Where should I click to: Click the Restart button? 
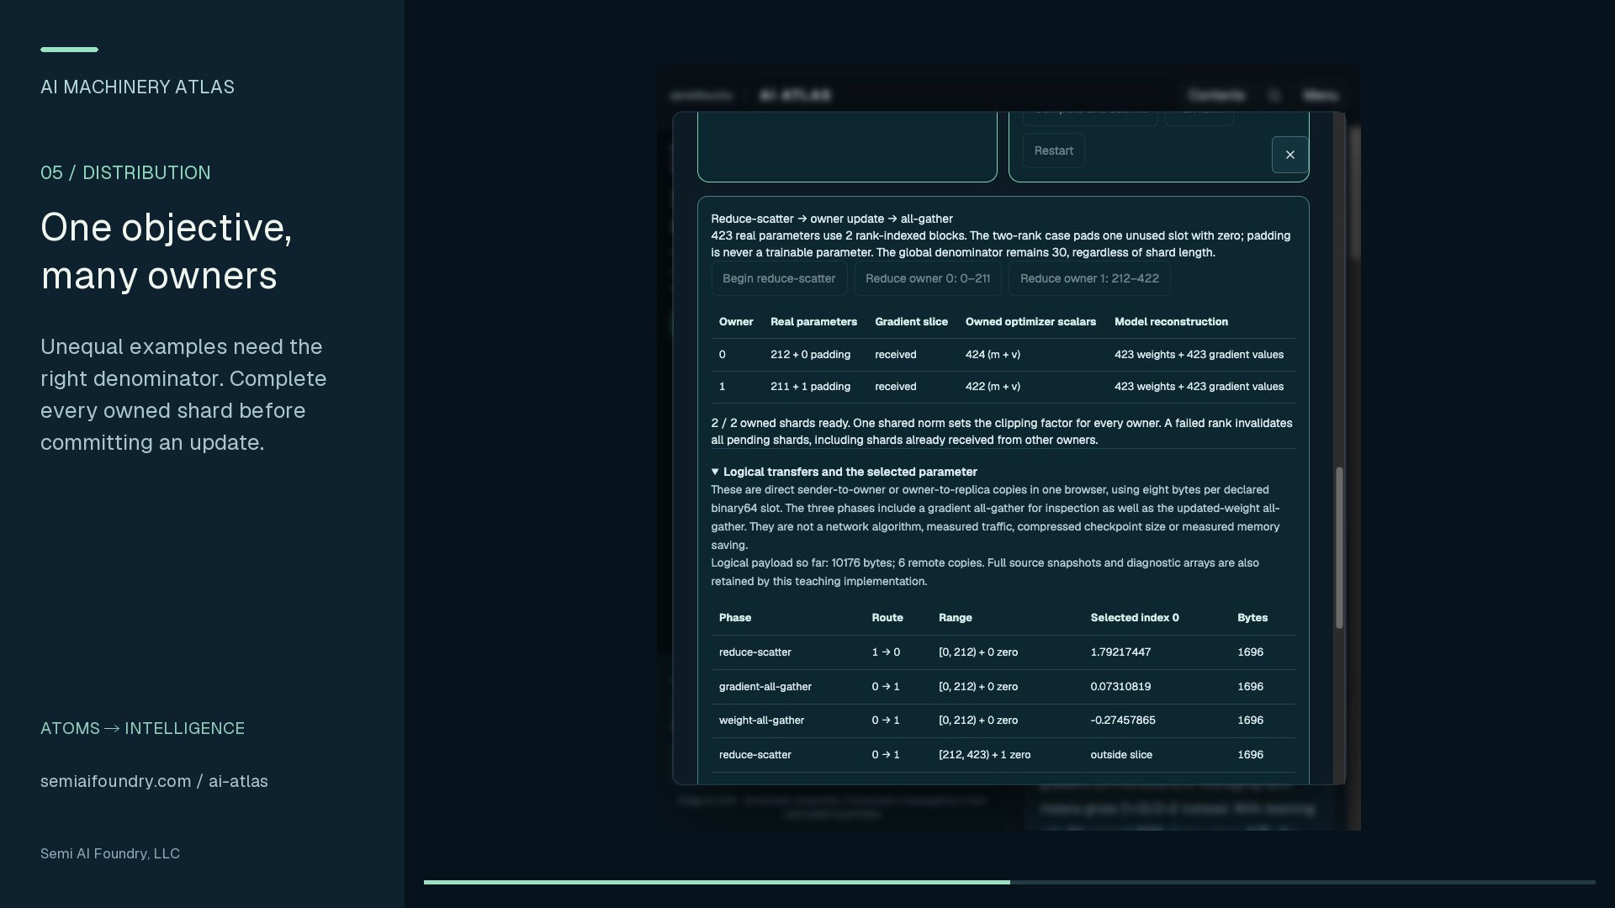(x=1053, y=150)
